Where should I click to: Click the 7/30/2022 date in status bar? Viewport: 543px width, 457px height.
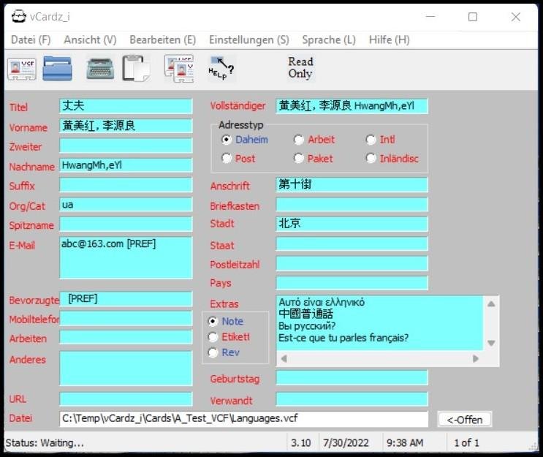tap(346, 443)
